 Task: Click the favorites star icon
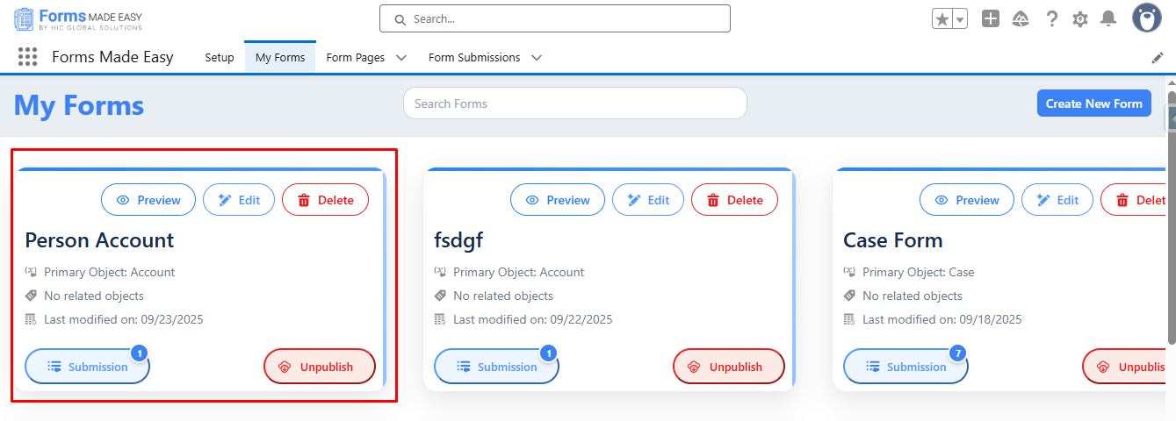click(x=942, y=19)
